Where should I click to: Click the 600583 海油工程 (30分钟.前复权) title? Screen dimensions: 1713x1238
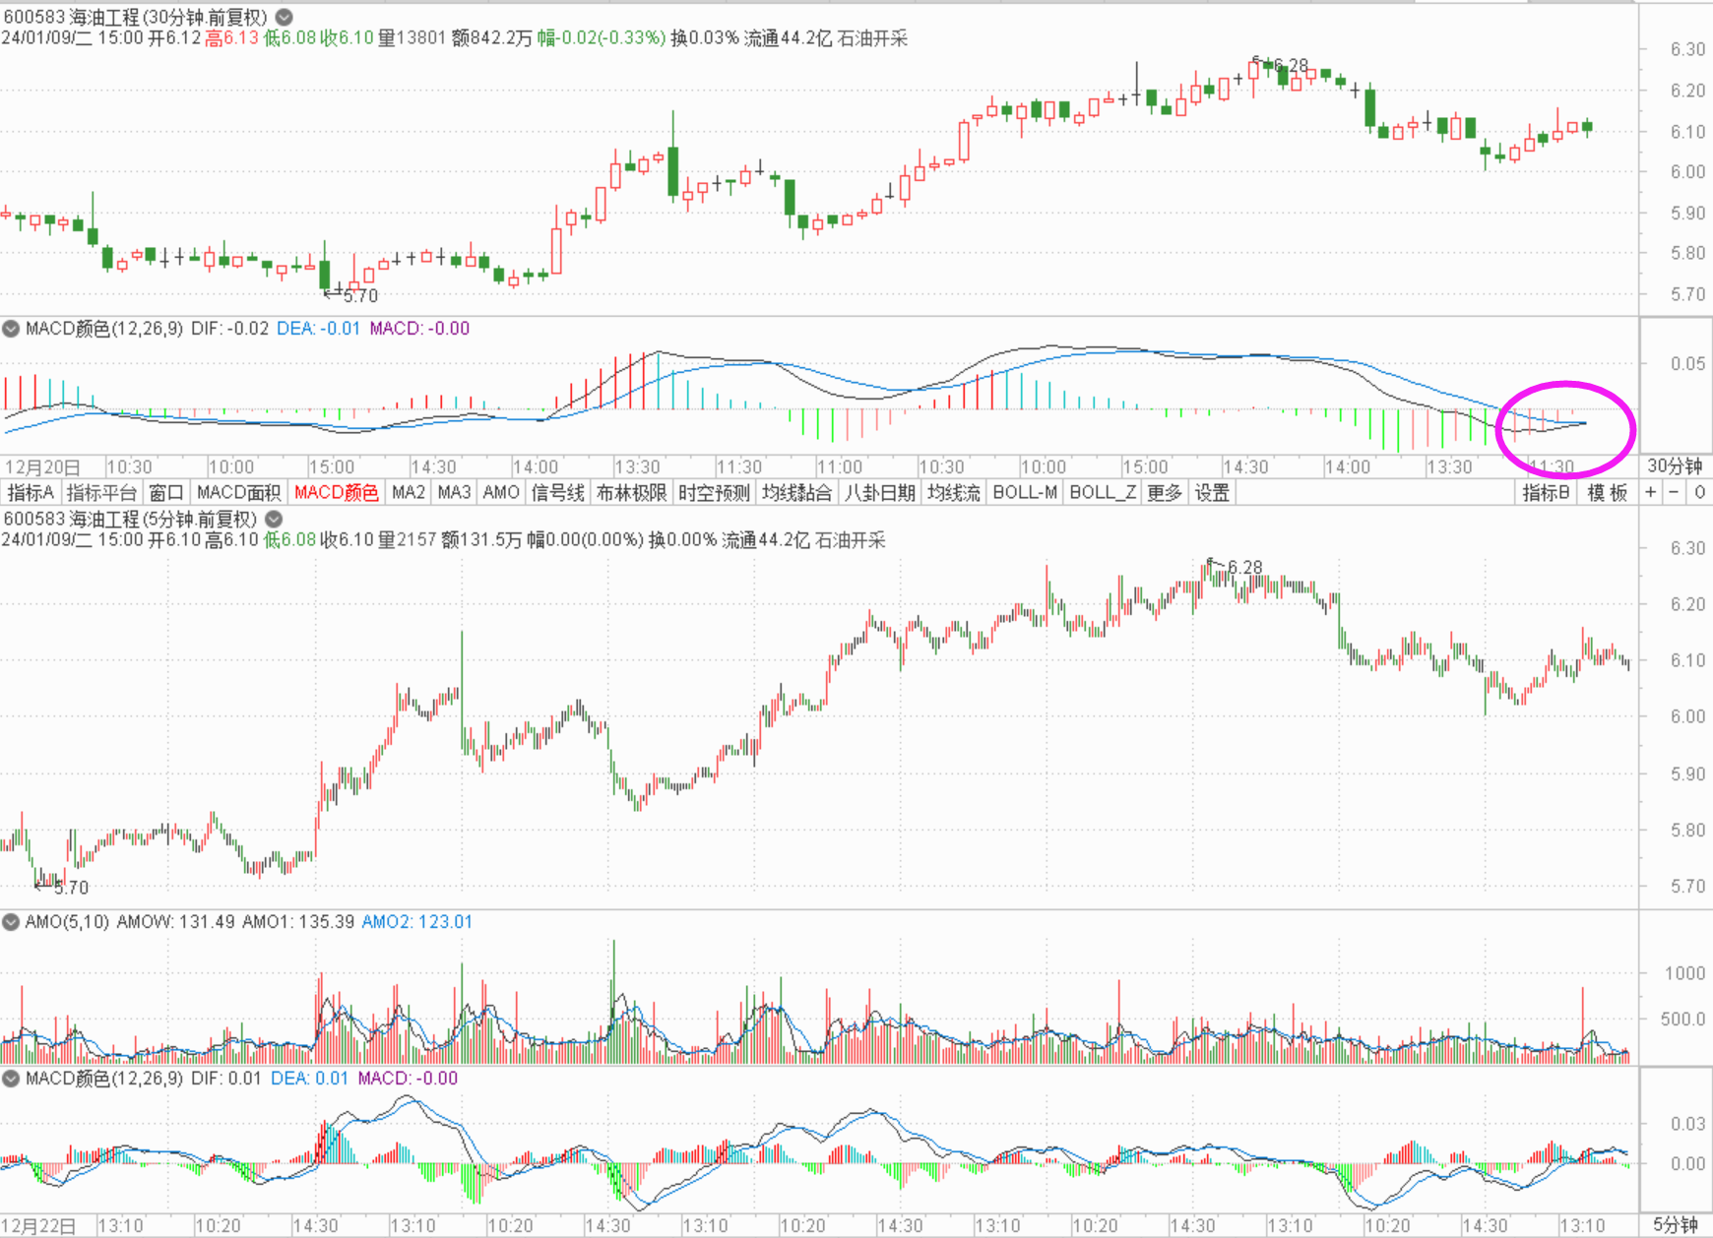coord(135,17)
